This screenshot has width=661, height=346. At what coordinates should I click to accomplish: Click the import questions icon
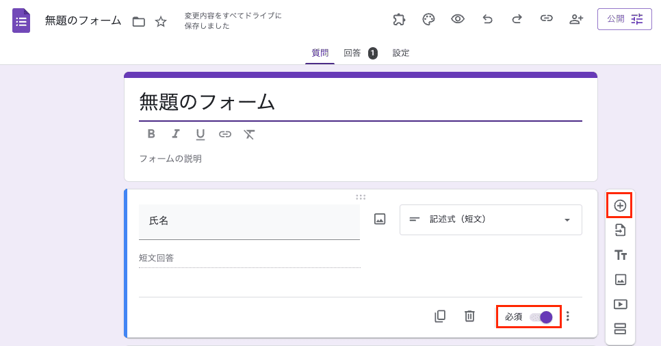click(620, 230)
